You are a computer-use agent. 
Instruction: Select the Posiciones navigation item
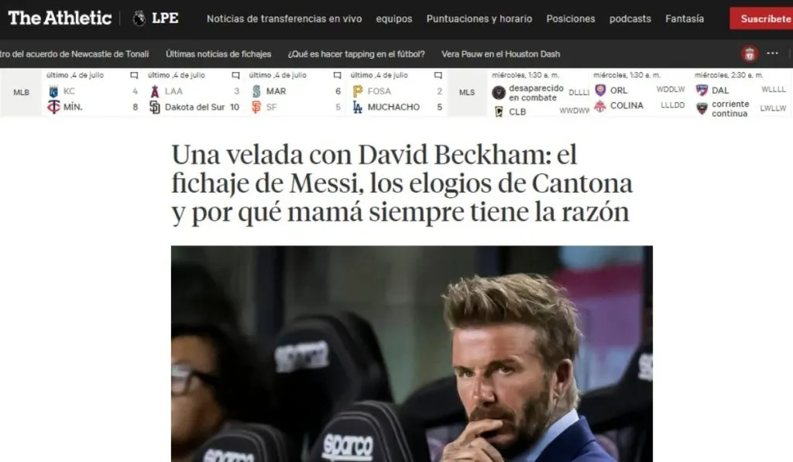point(571,19)
